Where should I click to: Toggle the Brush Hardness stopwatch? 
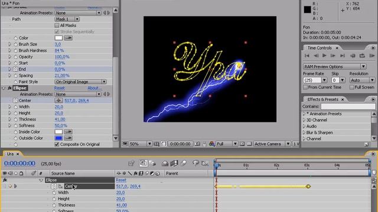16,51
